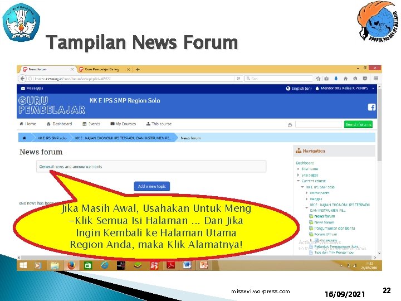Click the taskbar clock showing the date
401x301 pixels.
click(369, 265)
